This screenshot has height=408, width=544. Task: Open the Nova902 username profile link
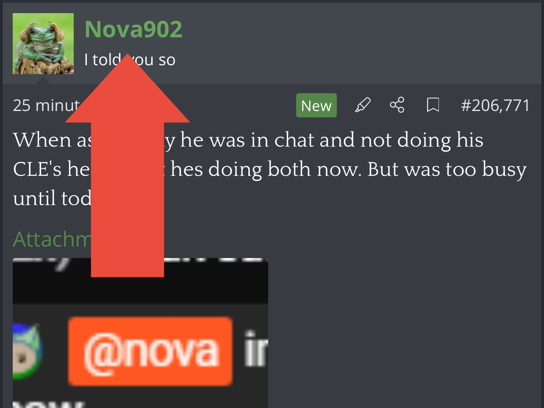click(x=133, y=29)
